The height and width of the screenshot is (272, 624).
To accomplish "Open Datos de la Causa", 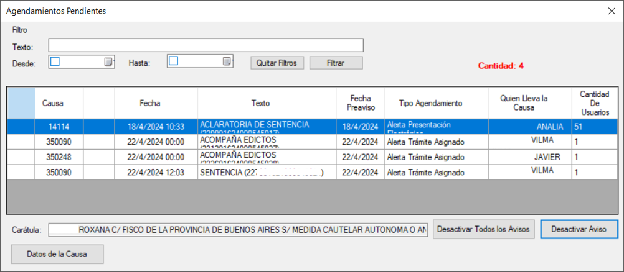I will (x=57, y=254).
